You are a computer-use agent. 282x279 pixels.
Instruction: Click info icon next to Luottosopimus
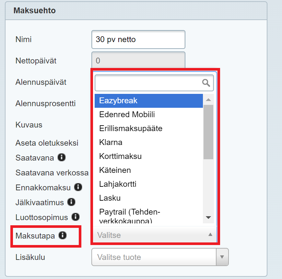click(x=75, y=217)
